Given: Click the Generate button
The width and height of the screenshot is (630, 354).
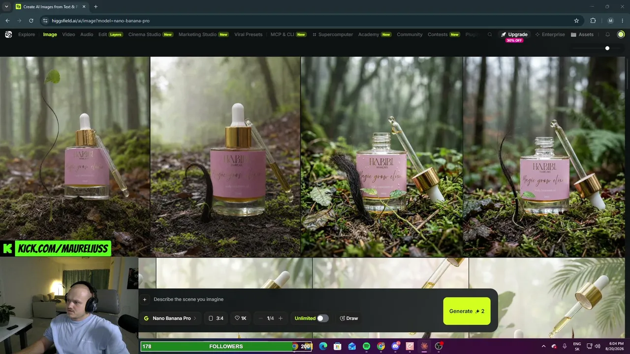Looking at the screenshot, I should 467,311.
